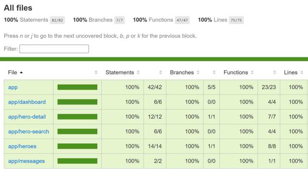Click sort arrows beside Statements header
Viewport: 308px width, 173px height.
point(138,73)
